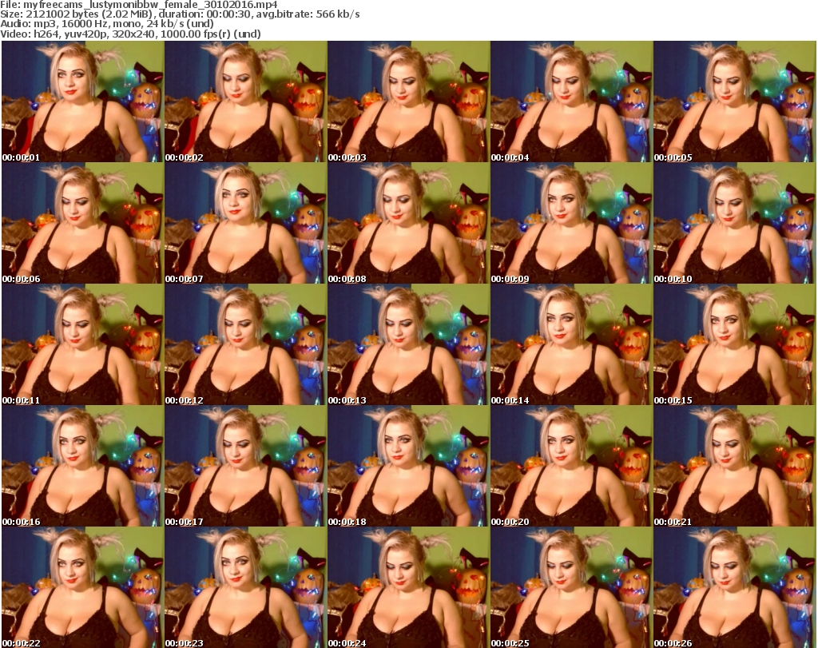
Task: Open the thumbnail frame stamped 00:00:16
Action: pos(82,466)
